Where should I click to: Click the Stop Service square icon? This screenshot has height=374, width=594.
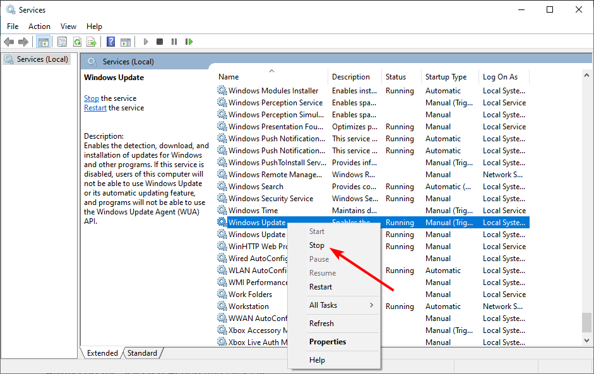pyautogui.click(x=160, y=42)
